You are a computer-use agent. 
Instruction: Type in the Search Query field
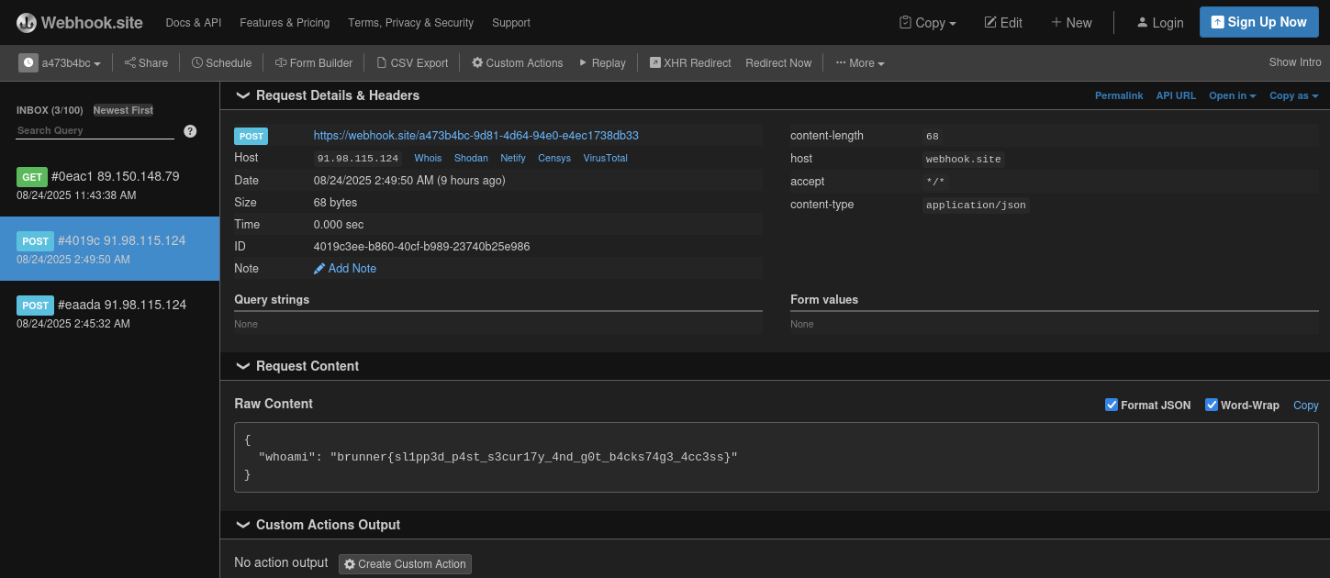pos(95,131)
